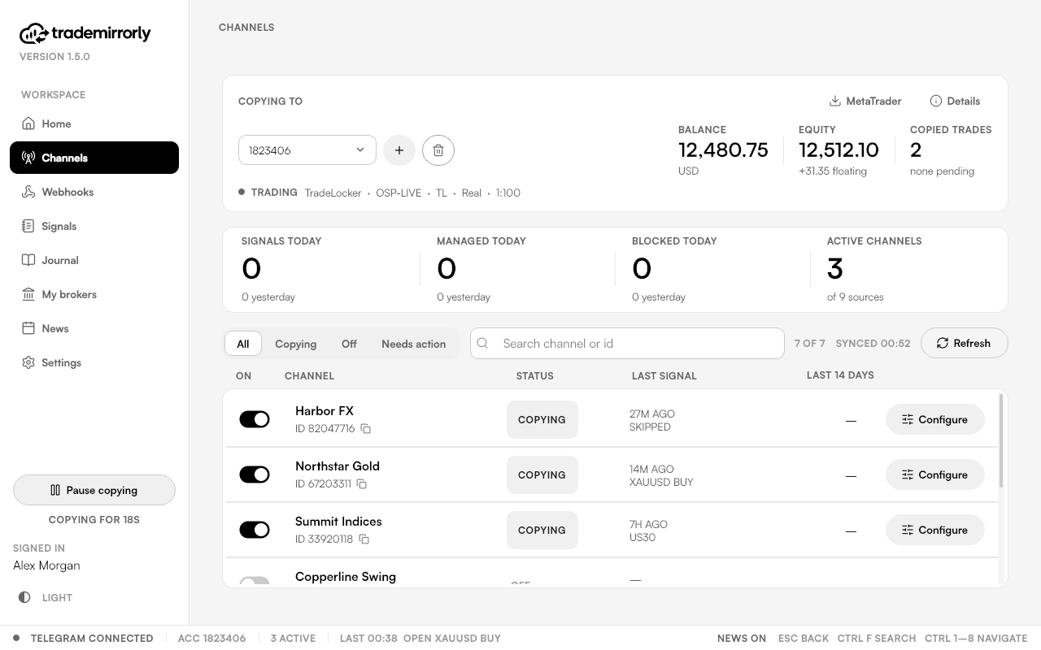Switch to the Off filter tab

[349, 344]
